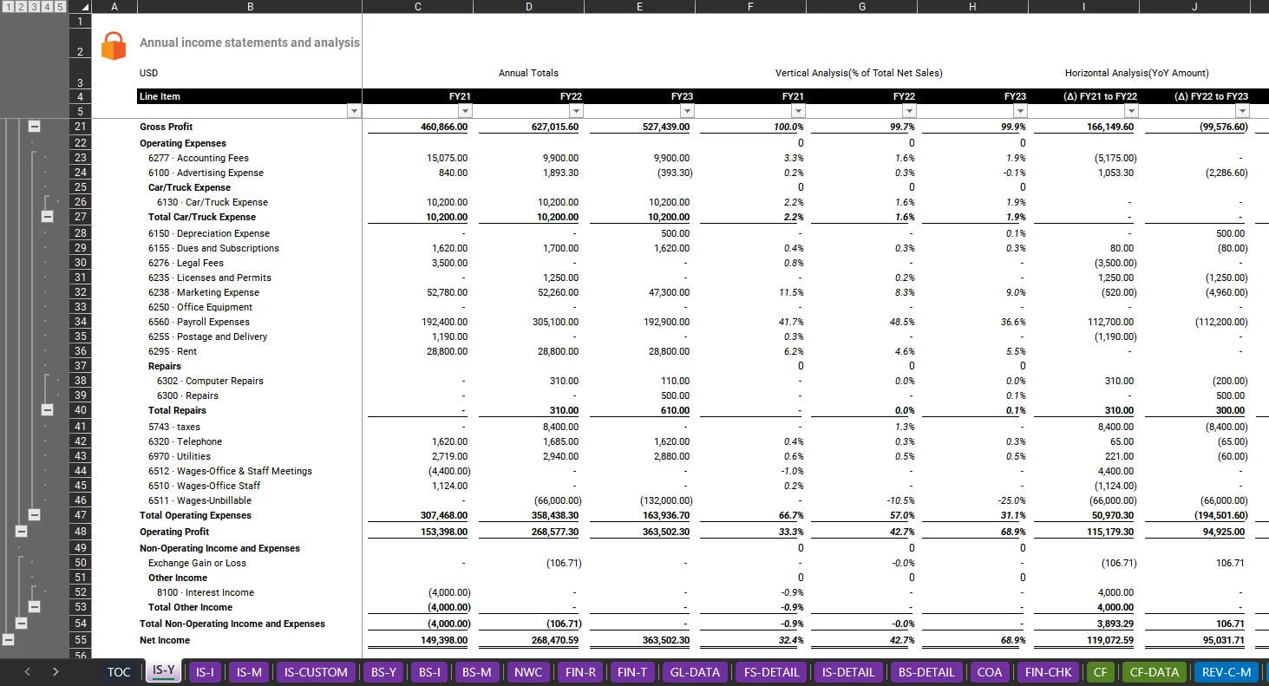Open FY21 to FY22 filter dropdown
The width and height of the screenshot is (1269, 686).
click(x=1131, y=111)
